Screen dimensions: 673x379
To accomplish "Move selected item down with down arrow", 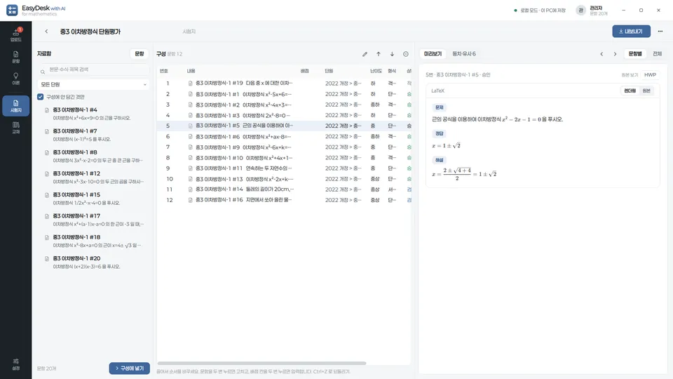I will click(x=393, y=54).
